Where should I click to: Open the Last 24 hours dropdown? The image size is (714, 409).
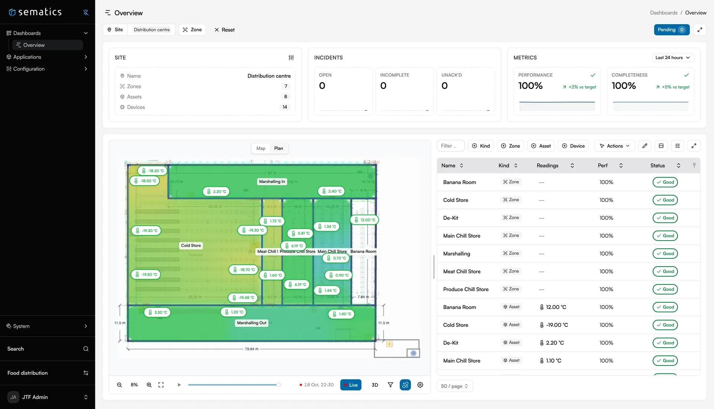pos(673,58)
